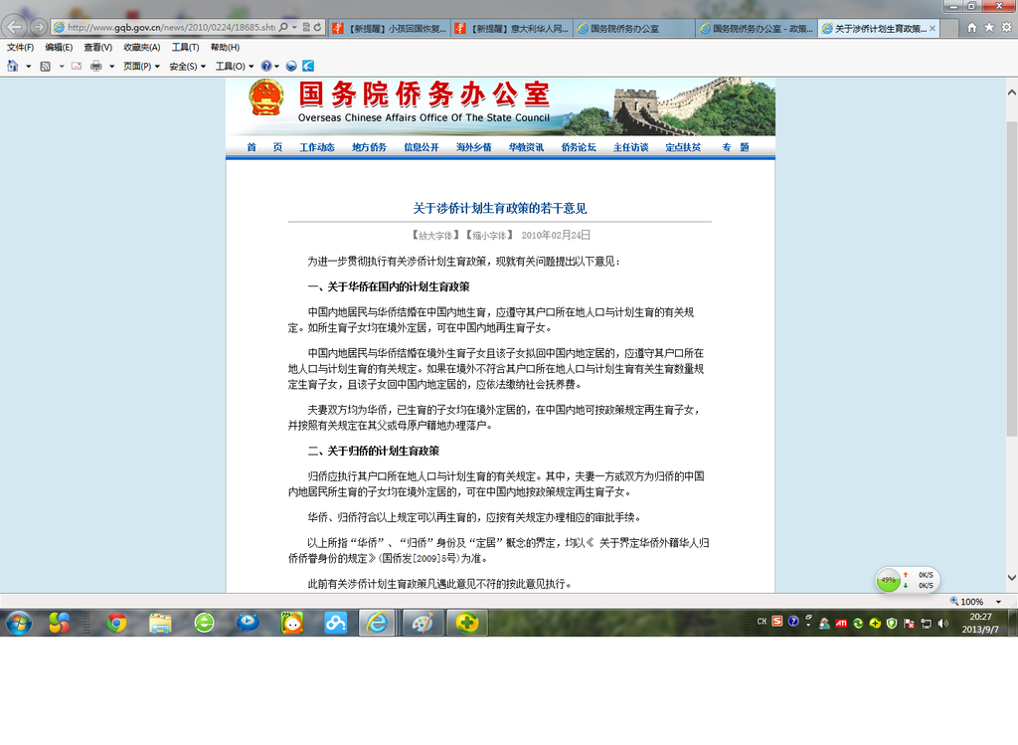Expand the help icon dropdown arrow
The image size is (1018, 745).
point(277,67)
